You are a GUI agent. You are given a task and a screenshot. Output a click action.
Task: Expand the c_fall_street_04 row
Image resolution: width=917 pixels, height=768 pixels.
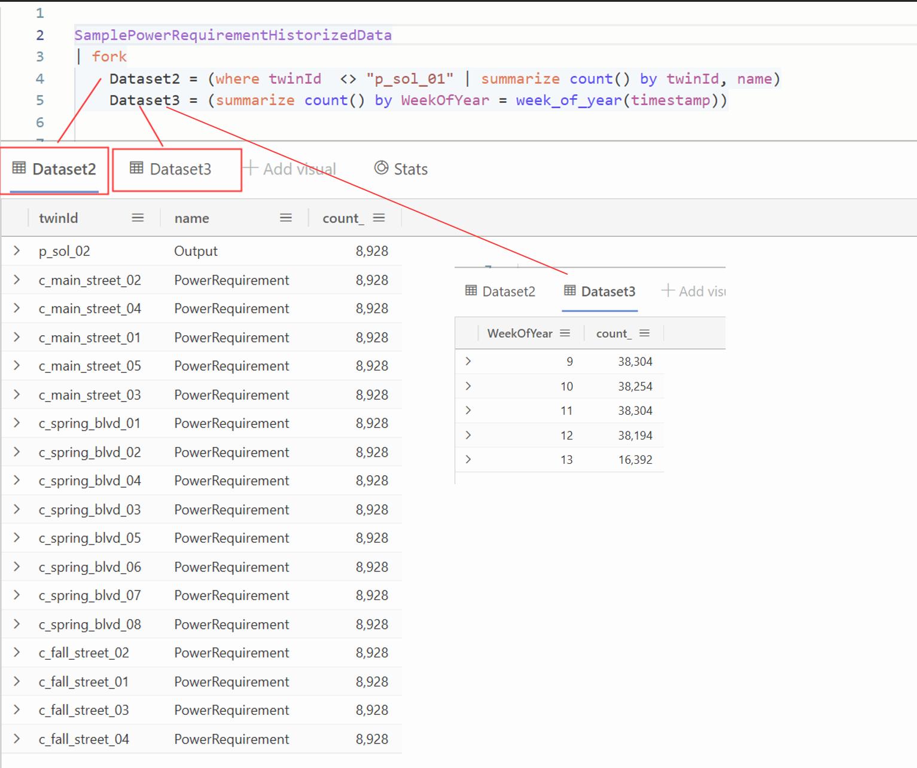16,739
